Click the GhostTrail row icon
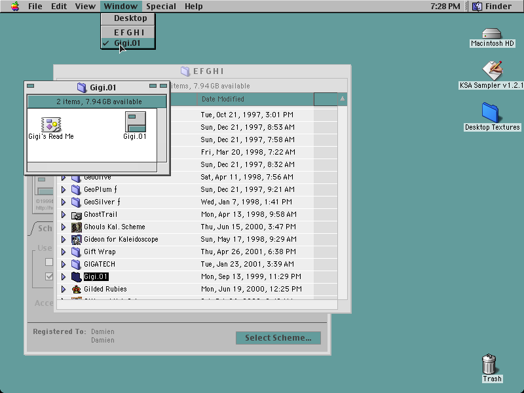The width and height of the screenshot is (524, 393). [77, 215]
